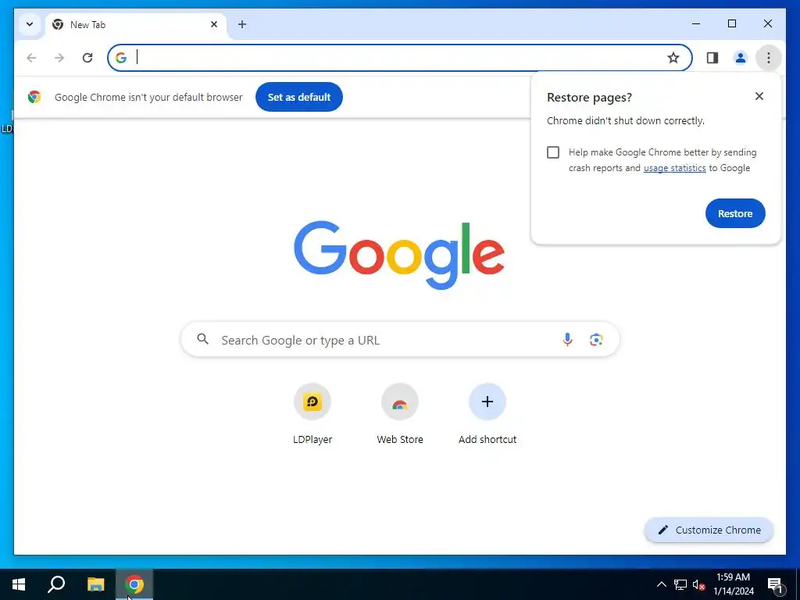This screenshot has height=600, width=800.
Task: Open a new tab with plus button
Action: (x=242, y=24)
